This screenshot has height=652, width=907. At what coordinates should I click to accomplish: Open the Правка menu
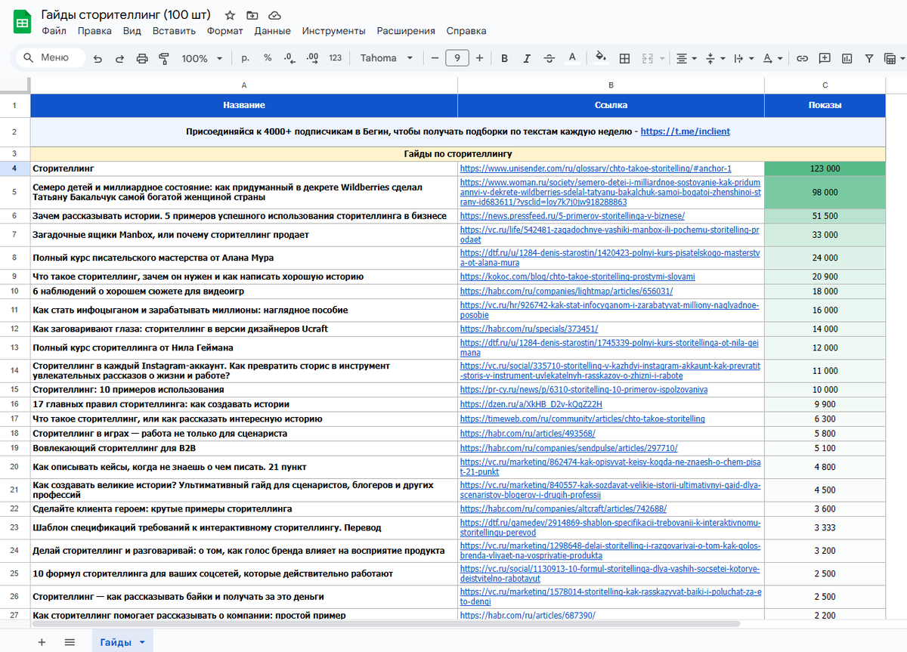(94, 31)
